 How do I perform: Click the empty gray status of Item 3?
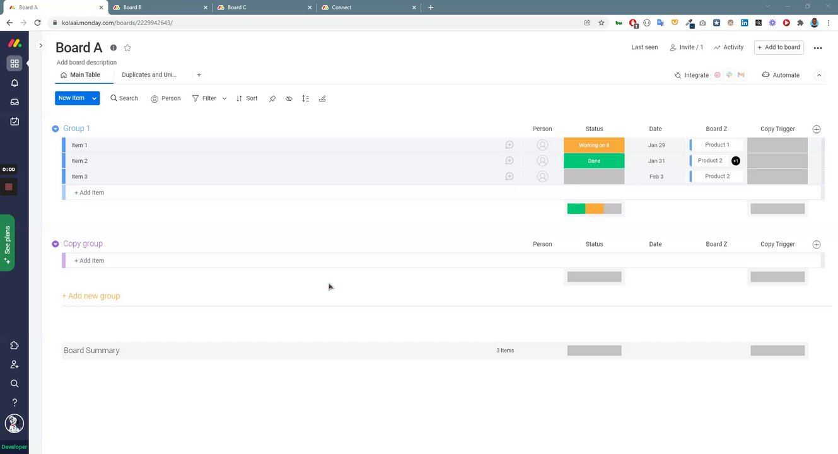coord(594,177)
